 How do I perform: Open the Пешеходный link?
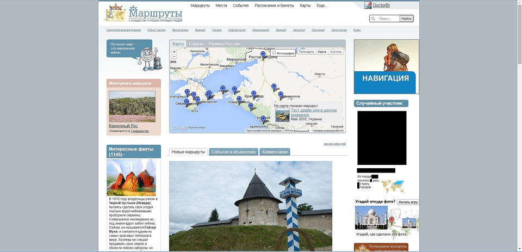pos(260,30)
